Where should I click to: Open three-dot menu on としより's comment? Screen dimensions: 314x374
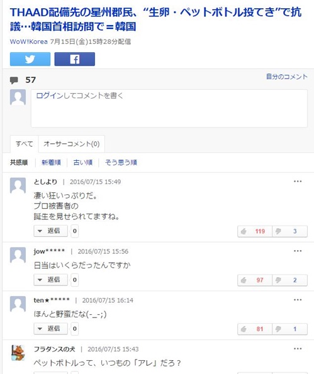click(298, 182)
